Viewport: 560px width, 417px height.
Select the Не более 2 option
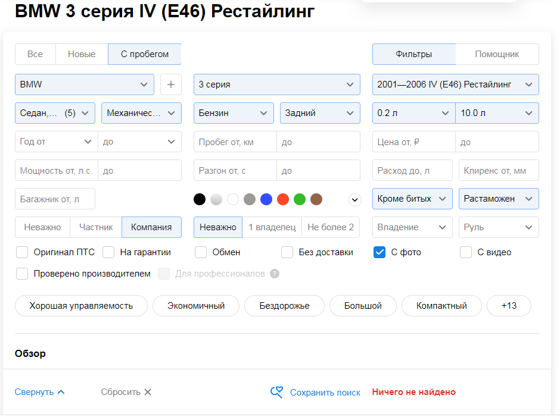[x=331, y=227]
